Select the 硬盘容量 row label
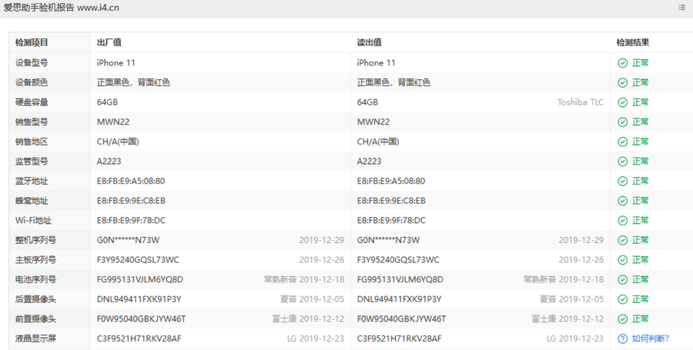Image resolution: width=693 pixels, height=350 pixels. coord(32,102)
